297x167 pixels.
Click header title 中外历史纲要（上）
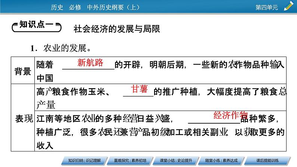click(x=113, y=7)
